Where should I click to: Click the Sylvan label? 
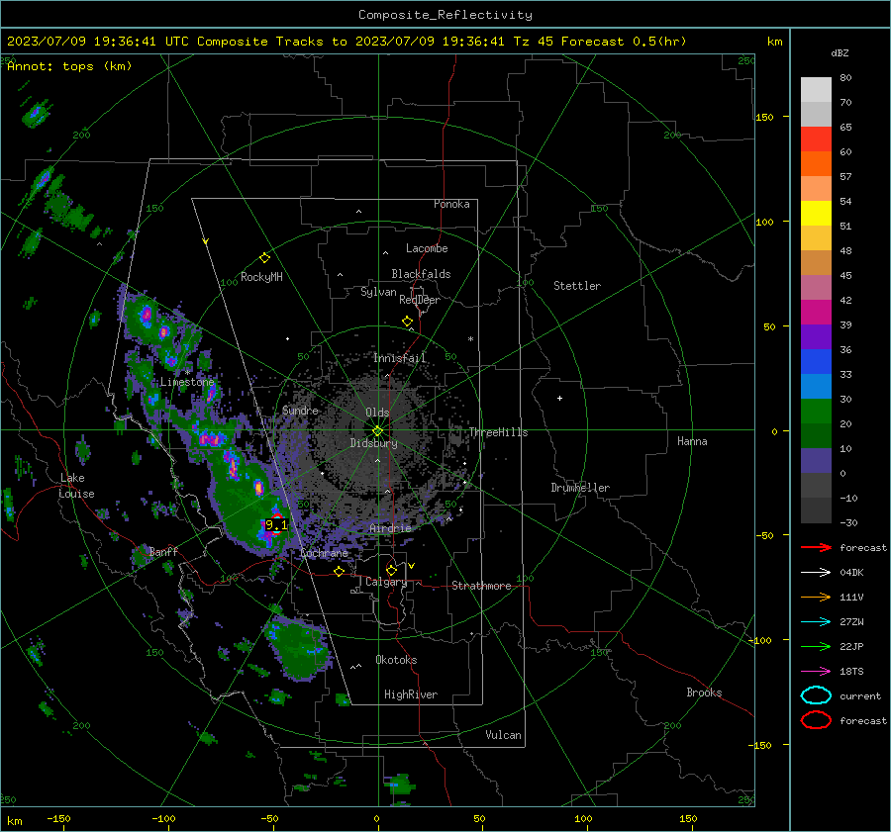[378, 292]
